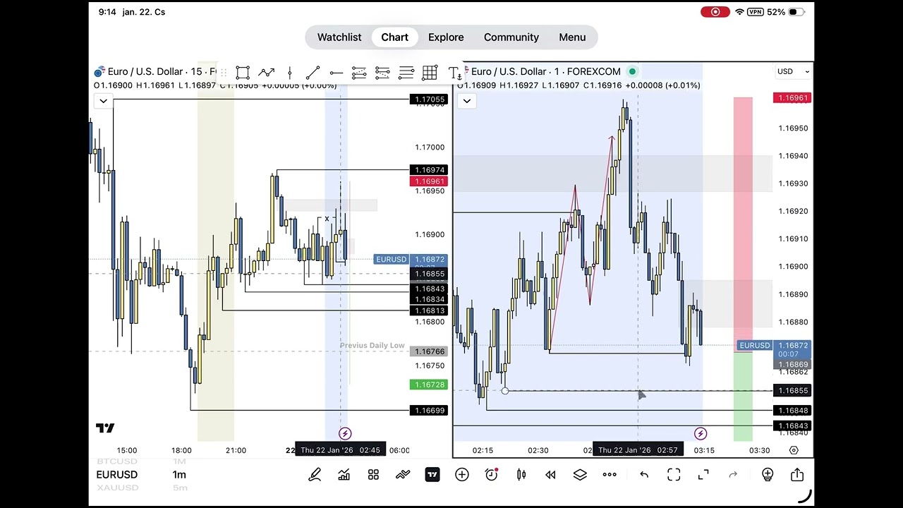Open the indicators chart icon
The image size is (903, 508).
(x=344, y=475)
